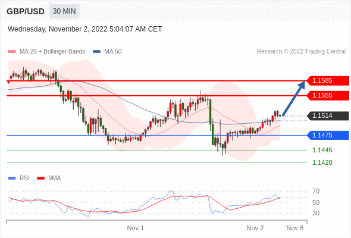
Task: Click the MA 20 + Bollinger Bands legend label
Action: tap(52, 52)
